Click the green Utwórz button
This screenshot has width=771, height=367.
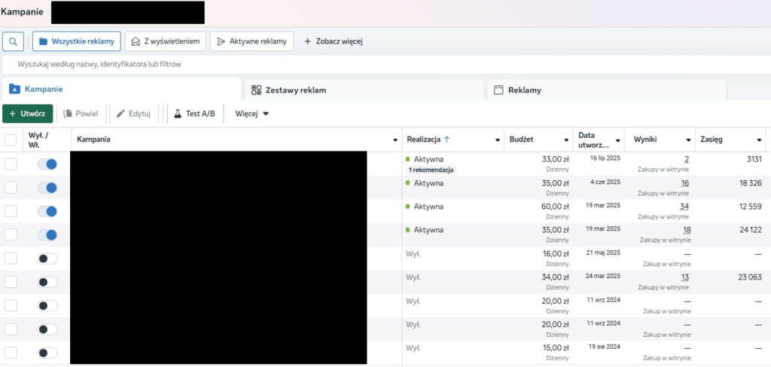[28, 114]
